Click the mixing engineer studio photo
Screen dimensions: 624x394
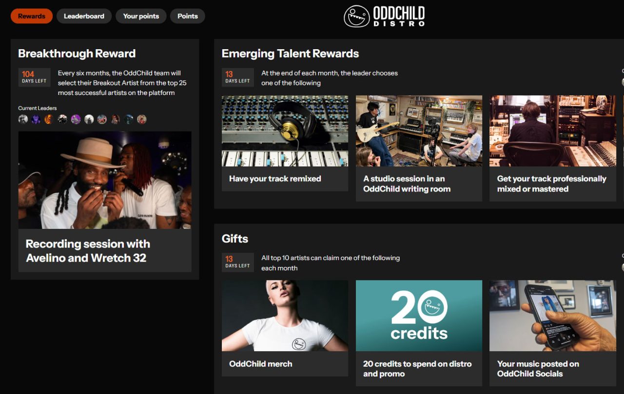click(x=553, y=131)
